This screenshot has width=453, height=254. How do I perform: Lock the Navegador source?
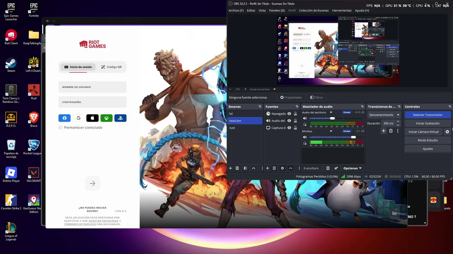pos(296,114)
